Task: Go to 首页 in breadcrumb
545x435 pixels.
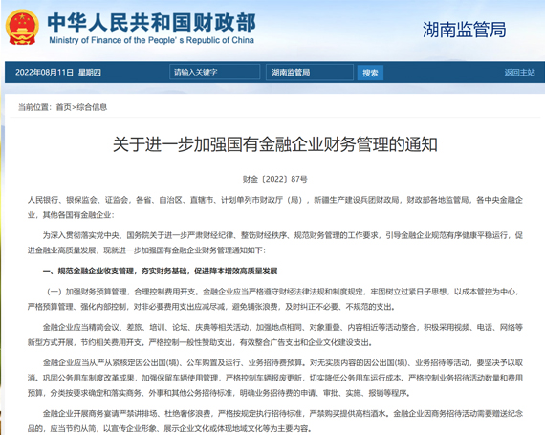Action: pyautogui.click(x=64, y=107)
